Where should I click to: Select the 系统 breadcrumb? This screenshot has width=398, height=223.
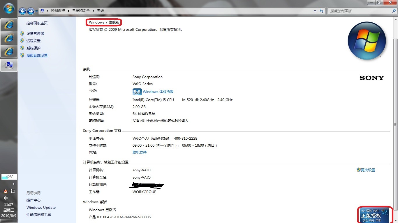(x=101, y=11)
